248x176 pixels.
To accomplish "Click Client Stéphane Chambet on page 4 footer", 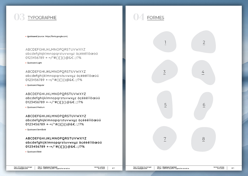I will click(x=48, y=167).
